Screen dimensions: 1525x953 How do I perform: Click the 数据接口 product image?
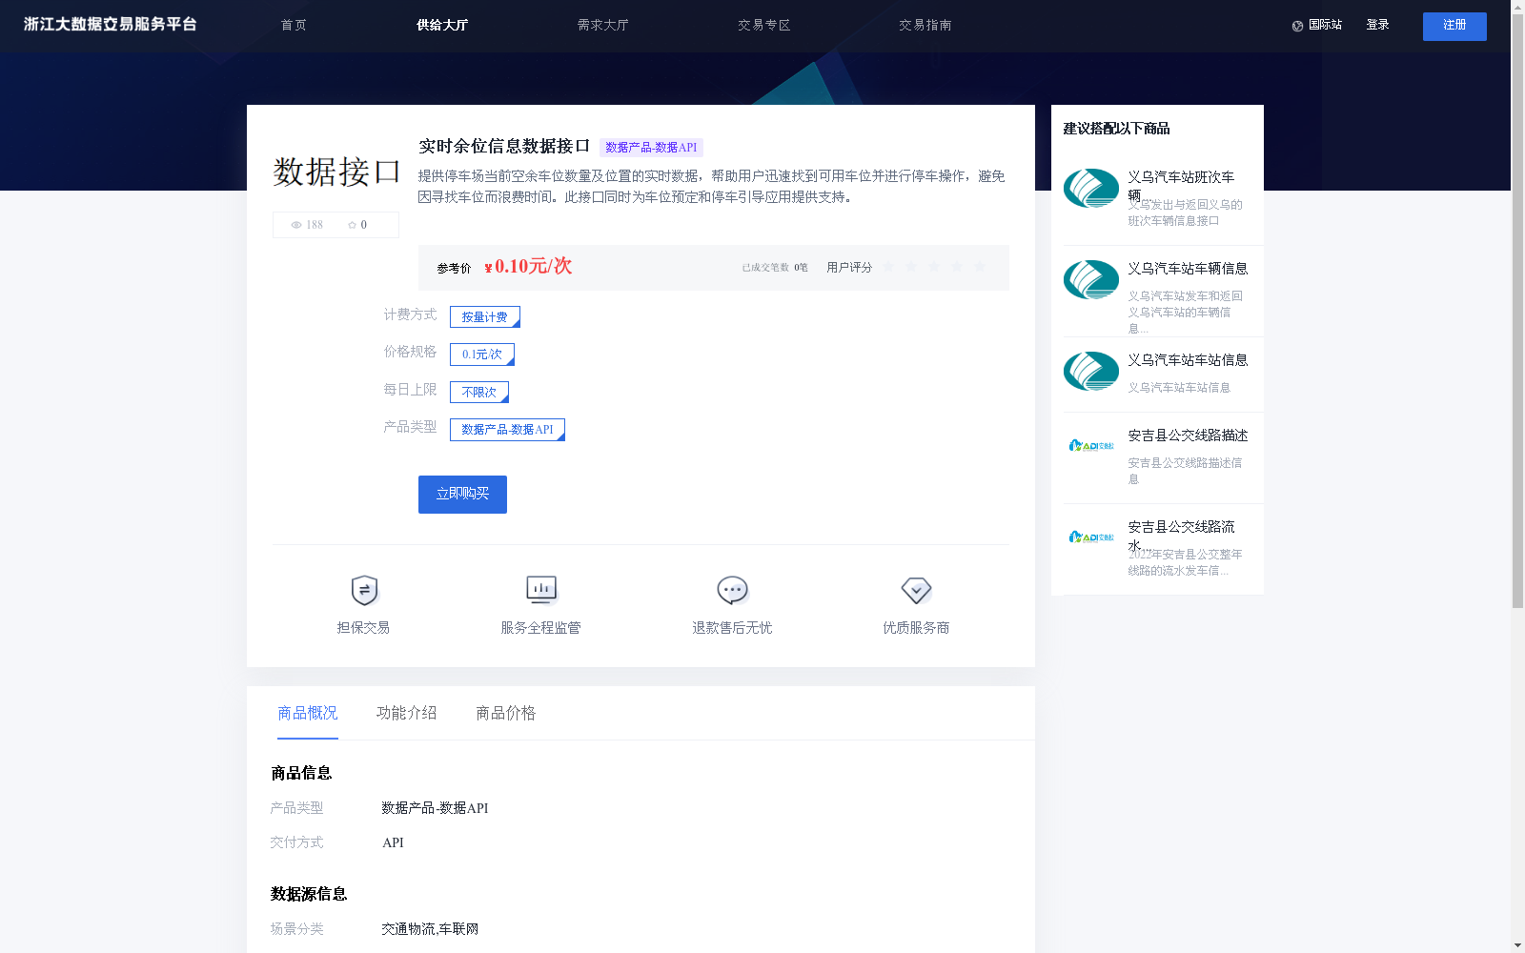tap(335, 172)
